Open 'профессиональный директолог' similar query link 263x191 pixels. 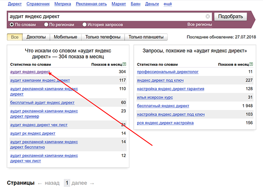[168, 72]
